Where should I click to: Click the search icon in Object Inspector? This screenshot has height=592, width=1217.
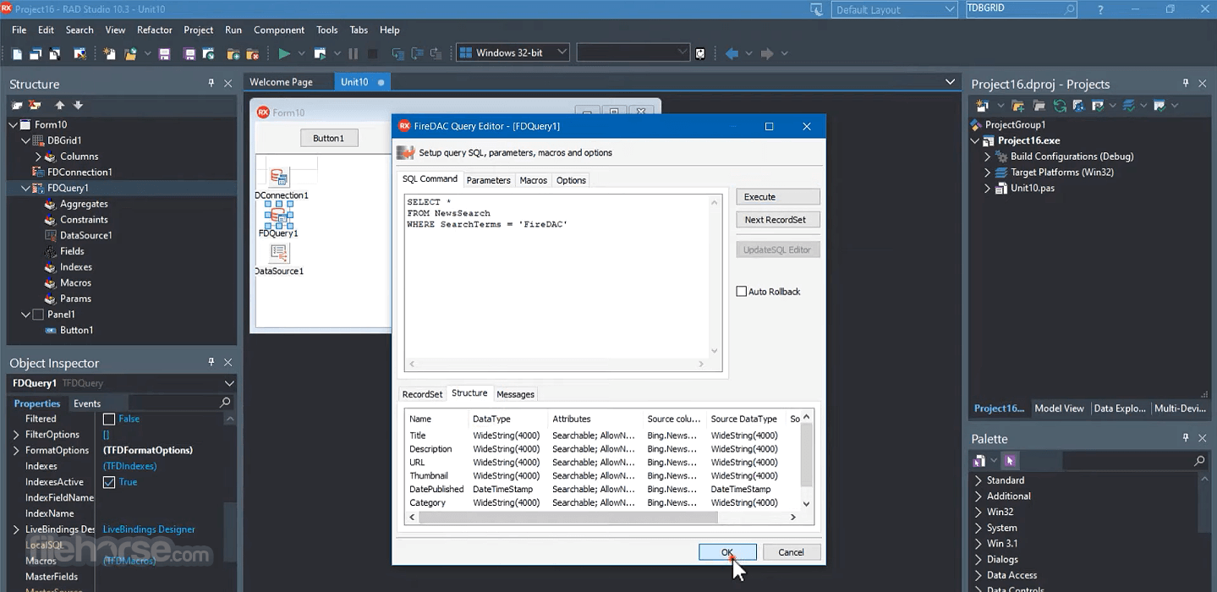[x=225, y=403]
